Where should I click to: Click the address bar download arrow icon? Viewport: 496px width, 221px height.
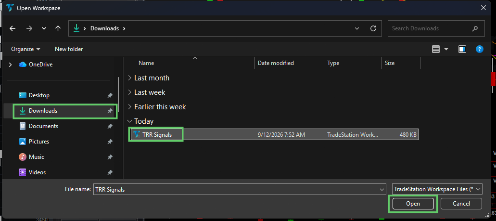pyautogui.click(x=76, y=28)
